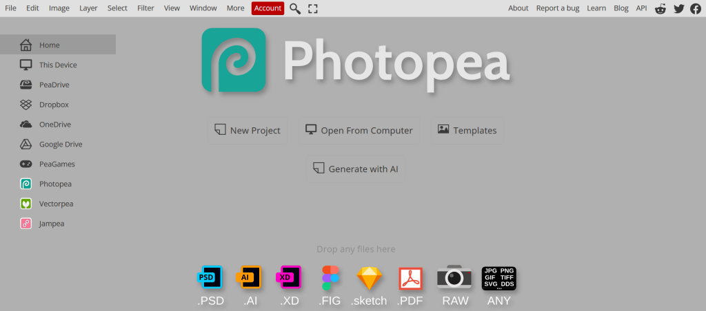This screenshot has width=706, height=311.
Task: Click the ANY formats icon
Action: click(499, 278)
